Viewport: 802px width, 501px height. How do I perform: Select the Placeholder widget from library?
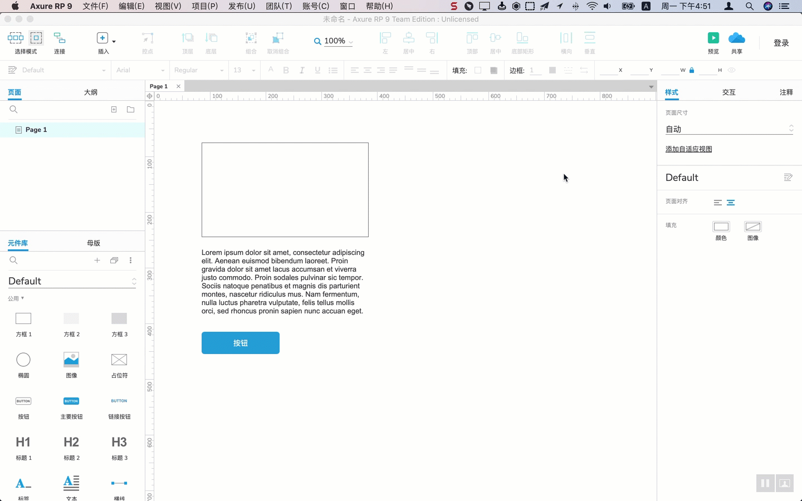click(x=119, y=360)
